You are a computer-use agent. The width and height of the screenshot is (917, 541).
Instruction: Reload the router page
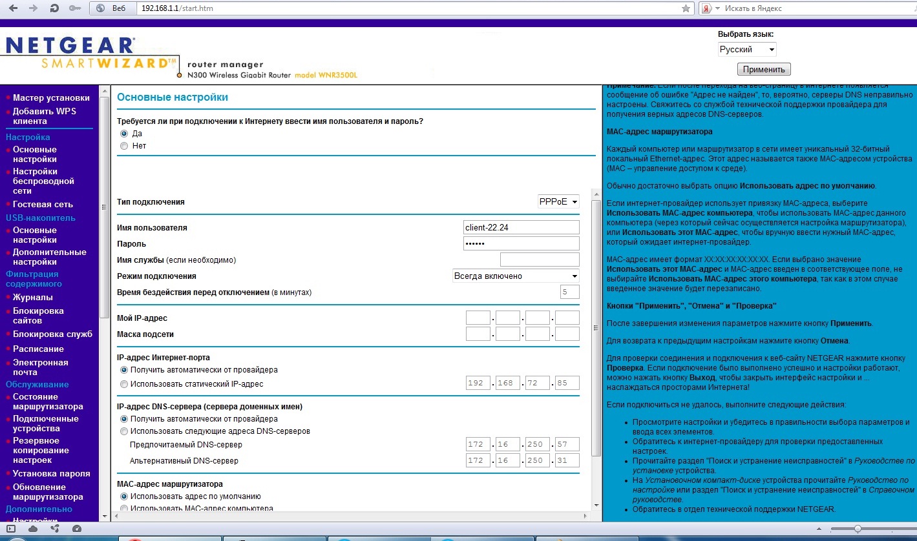(54, 8)
